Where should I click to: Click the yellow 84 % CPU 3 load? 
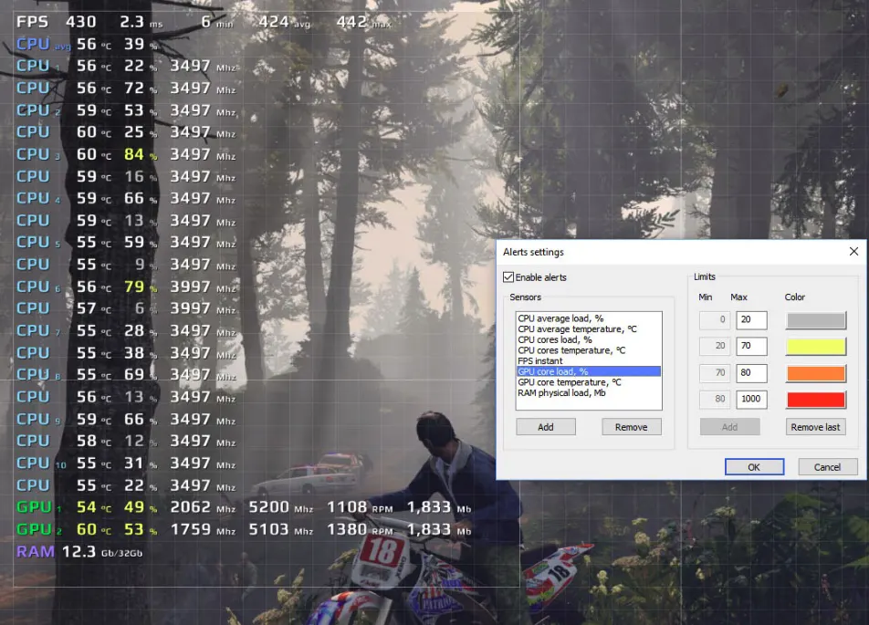pos(141,154)
